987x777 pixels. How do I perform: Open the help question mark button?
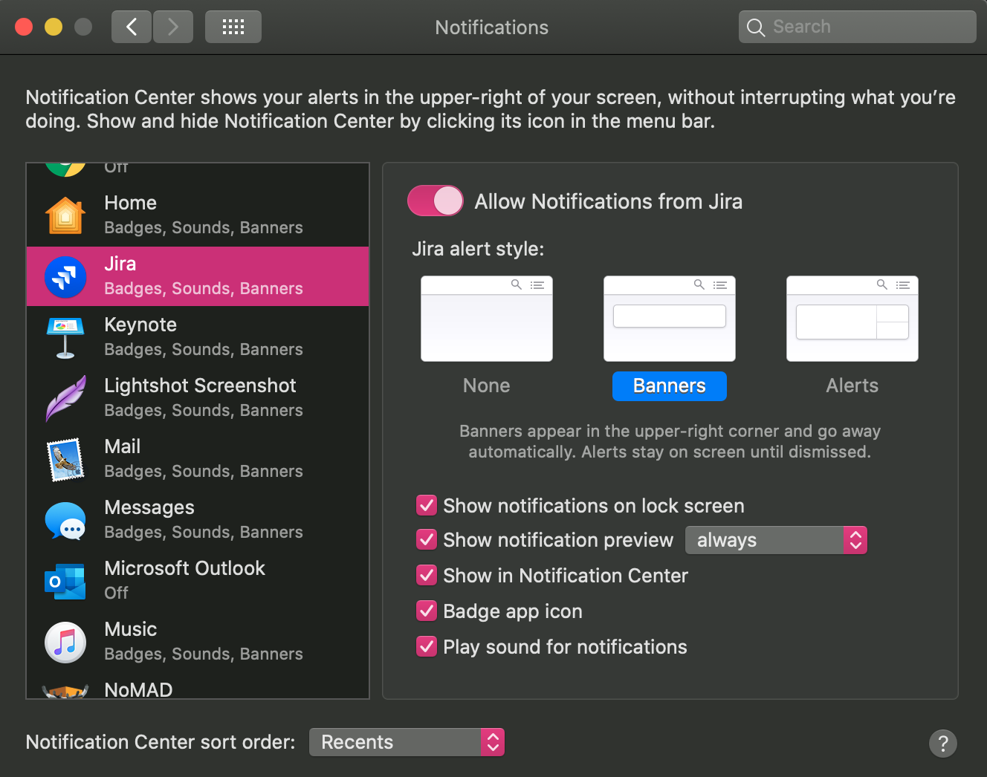click(x=942, y=743)
